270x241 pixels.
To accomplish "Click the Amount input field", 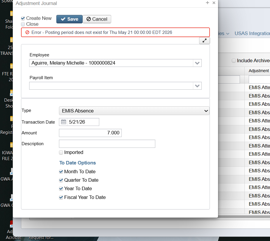I will [90, 133].
